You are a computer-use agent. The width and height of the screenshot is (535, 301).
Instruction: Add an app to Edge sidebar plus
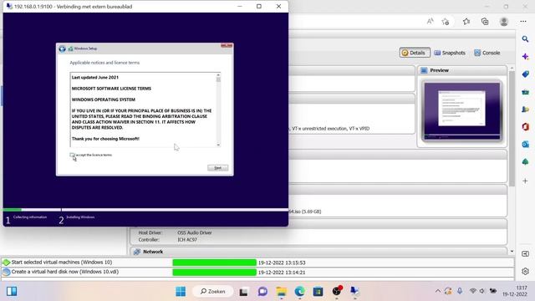(526, 181)
